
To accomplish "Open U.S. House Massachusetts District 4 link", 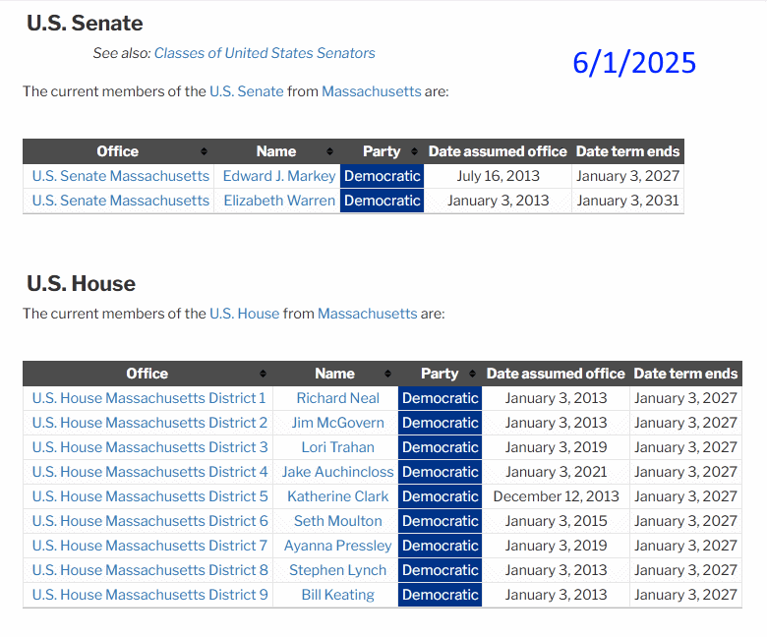I will 150,472.
